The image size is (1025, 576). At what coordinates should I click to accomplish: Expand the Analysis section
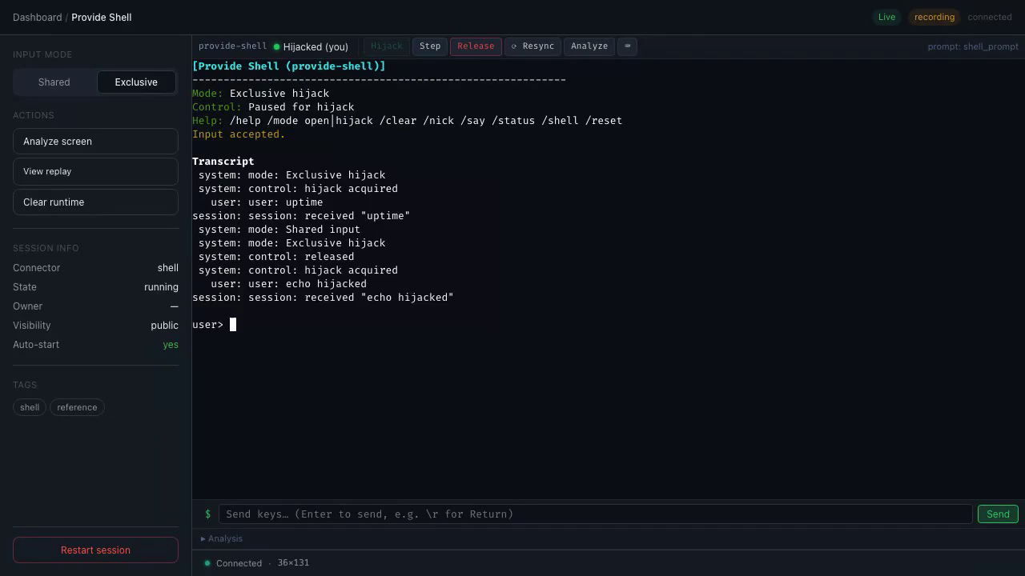(222, 538)
